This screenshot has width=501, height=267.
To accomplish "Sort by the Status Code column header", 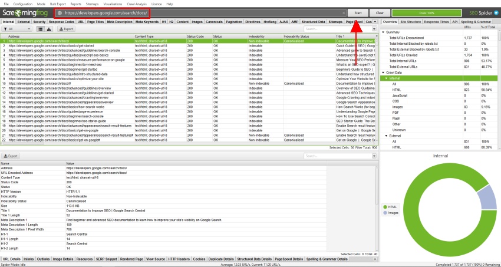I will coord(199,37).
